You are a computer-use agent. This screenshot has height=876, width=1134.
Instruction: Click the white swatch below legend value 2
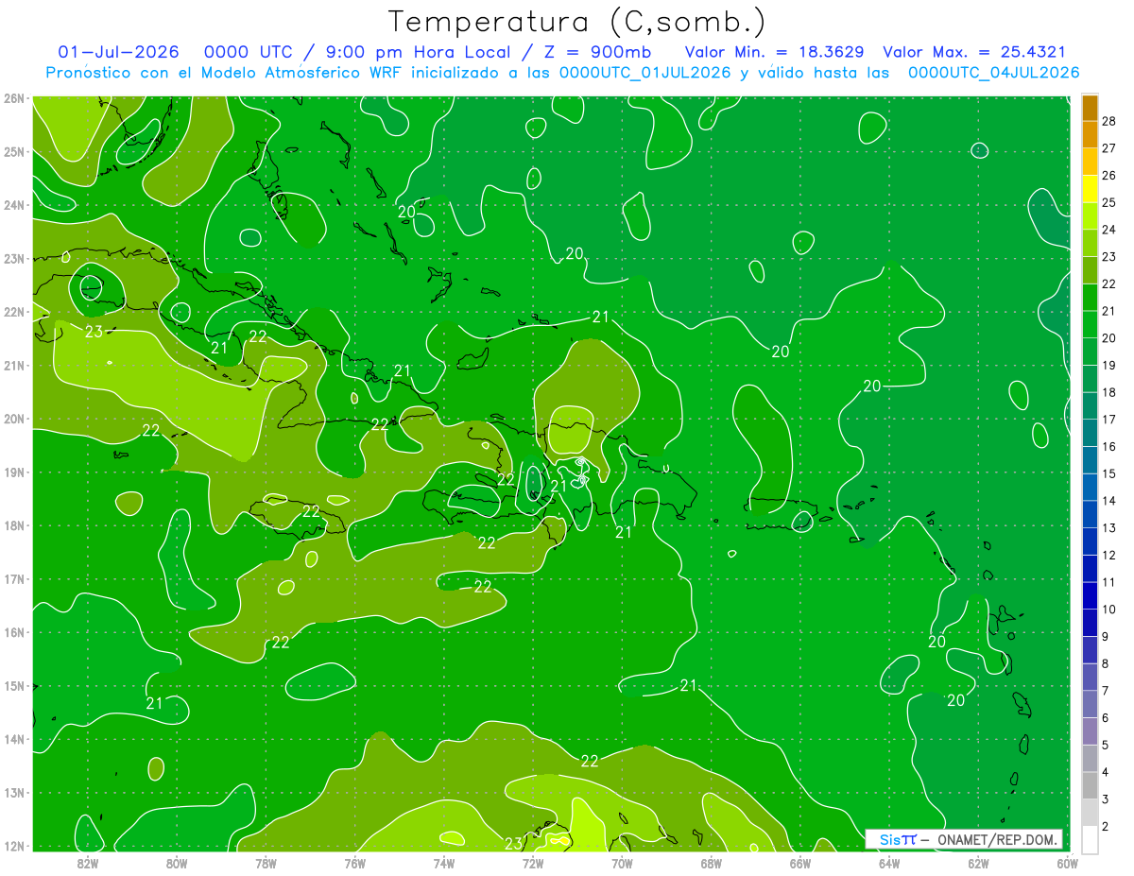click(1090, 839)
